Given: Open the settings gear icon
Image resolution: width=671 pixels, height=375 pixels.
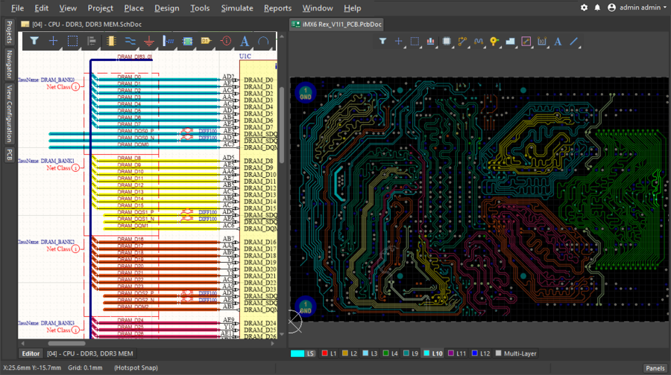Looking at the screenshot, I should pyautogui.click(x=584, y=7).
